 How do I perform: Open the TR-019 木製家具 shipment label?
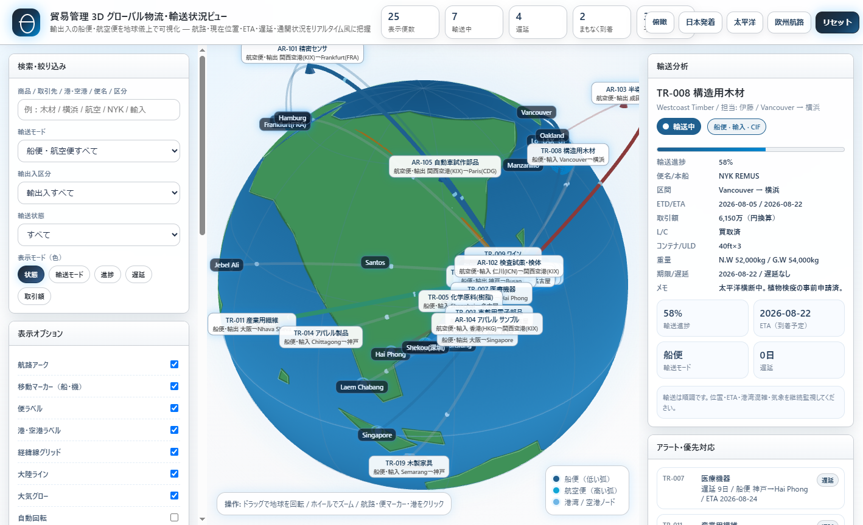pyautogui.click(x=409, y=467)
